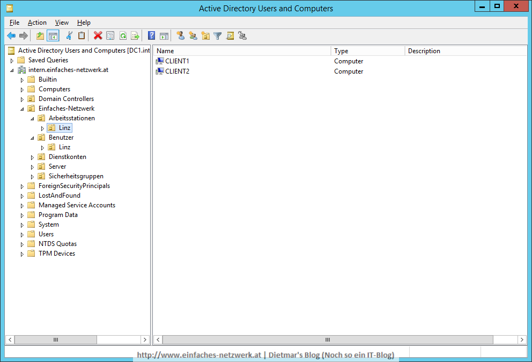Sort list by Type column header
Viewport: 532px width, 362px height.
coord(368,51)
